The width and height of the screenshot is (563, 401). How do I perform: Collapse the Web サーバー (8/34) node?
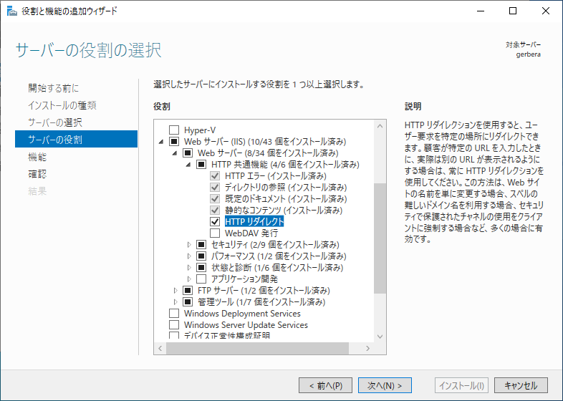pos(175,153)
